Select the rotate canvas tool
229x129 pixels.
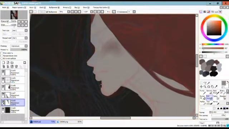point(209,87)
